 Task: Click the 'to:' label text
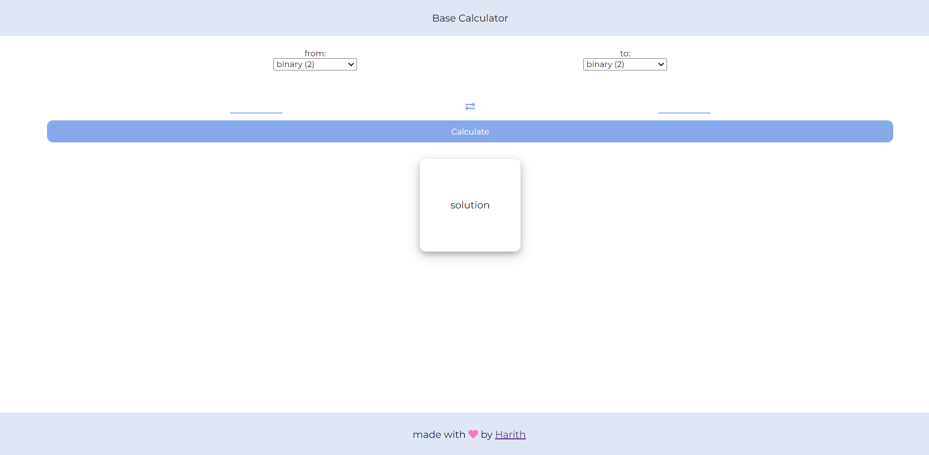point(625,53)
